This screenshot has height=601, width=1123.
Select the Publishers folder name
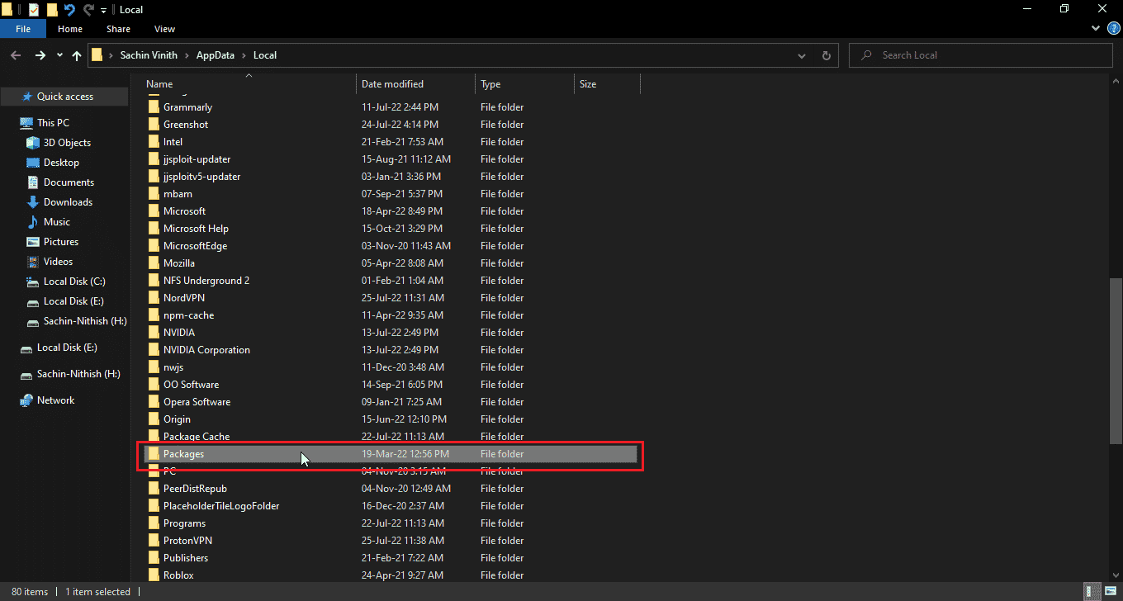[186, 558]
